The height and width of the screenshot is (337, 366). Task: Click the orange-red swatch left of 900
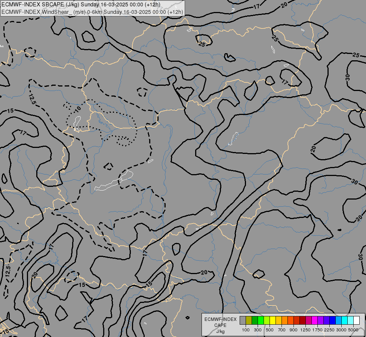[290, 321]
